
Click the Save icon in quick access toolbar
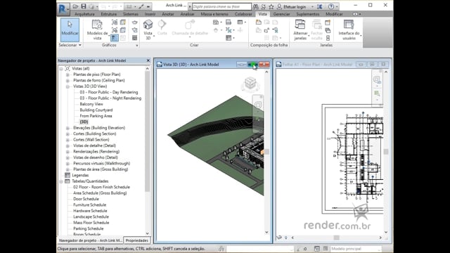tap(83, 6)
